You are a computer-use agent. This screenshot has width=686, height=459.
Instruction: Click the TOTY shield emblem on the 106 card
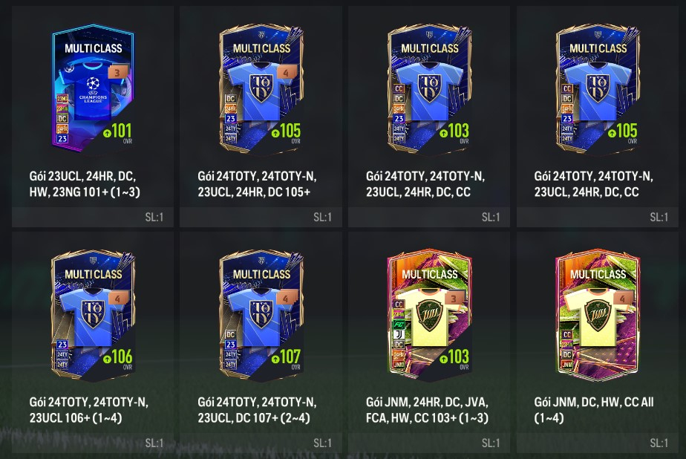point(93,313)
